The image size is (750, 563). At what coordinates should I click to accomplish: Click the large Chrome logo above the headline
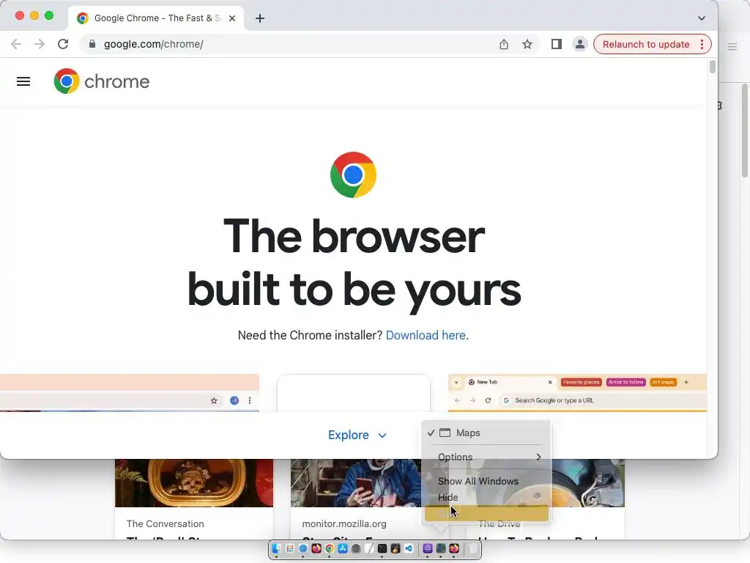point(353,174)
